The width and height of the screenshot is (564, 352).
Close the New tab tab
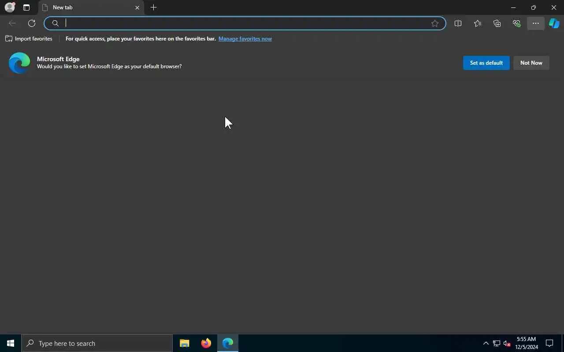pyautogui.click(x=137, y=7)
